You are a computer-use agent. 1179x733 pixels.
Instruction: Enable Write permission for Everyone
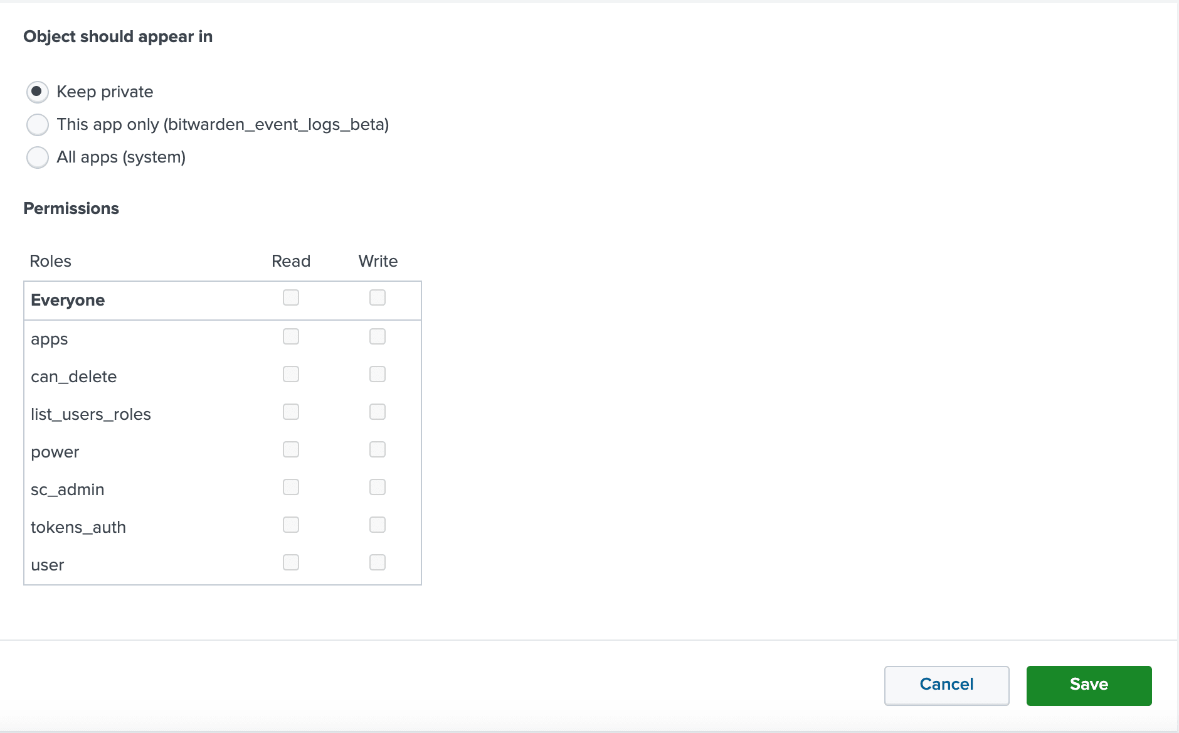pyautogui.click(x=377, y=297)
